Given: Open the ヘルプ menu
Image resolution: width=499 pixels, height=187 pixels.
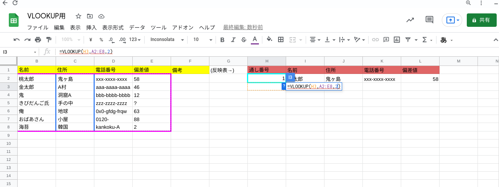Looking at the screenshot, I should coord(207,28).
